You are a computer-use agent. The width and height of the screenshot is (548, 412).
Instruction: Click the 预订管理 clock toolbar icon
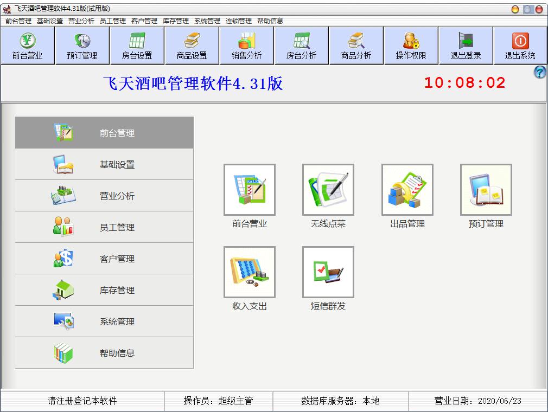82,46
